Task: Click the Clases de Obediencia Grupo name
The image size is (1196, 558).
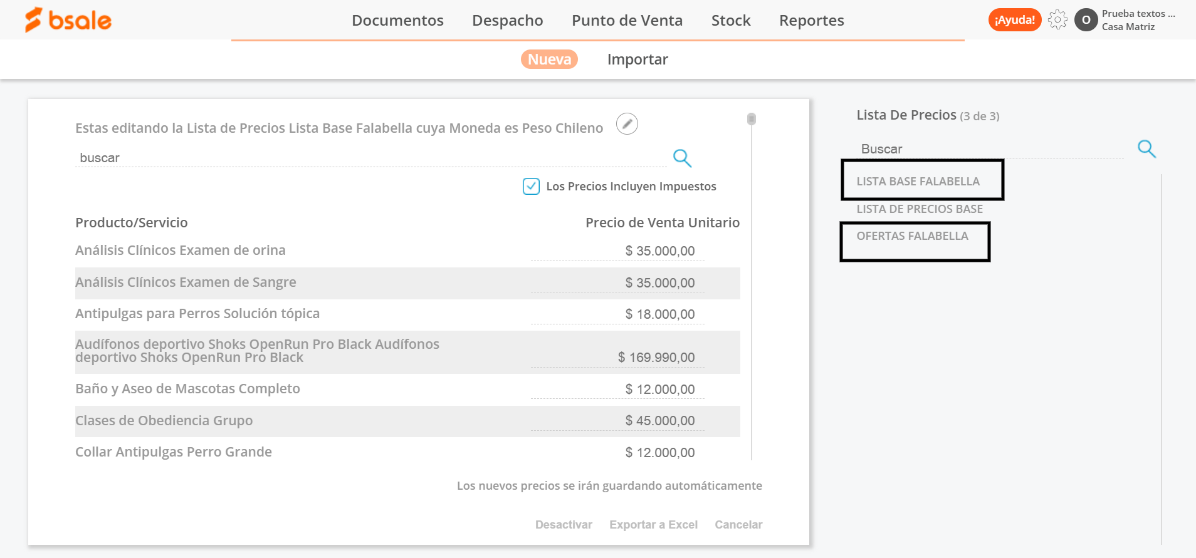Action: [x=164, y=421]
